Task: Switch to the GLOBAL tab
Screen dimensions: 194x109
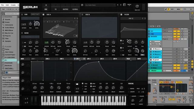Action: coord(75,7)
